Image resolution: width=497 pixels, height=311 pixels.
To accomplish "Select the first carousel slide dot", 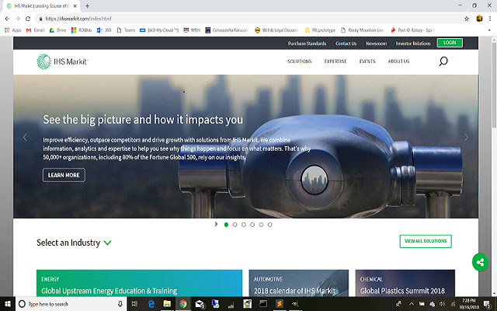I will [226, 225].
